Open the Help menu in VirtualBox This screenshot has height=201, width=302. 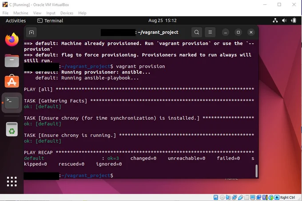pos(82,13)
